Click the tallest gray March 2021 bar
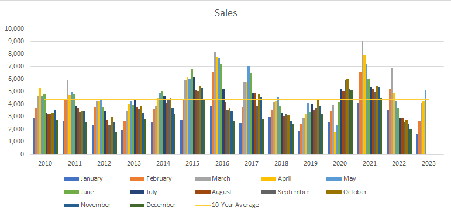Screen dimensions: 451x214 pos(363,98)
